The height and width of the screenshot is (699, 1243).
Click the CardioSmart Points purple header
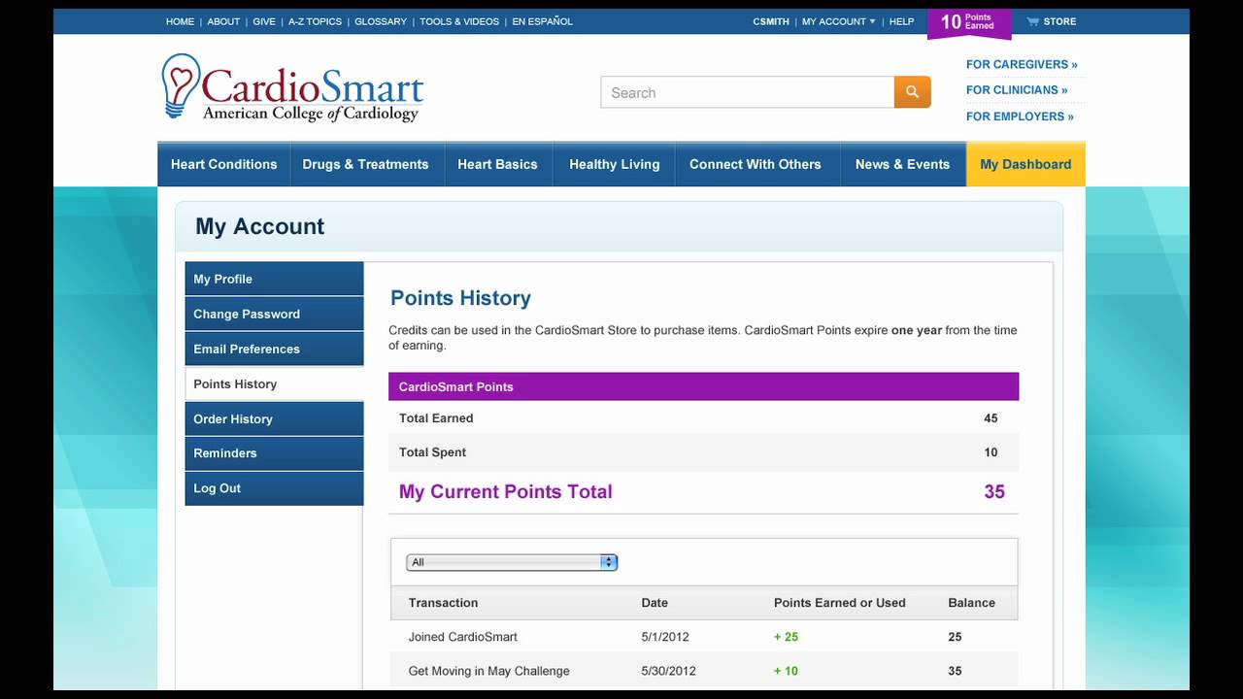tap(703, 386)
